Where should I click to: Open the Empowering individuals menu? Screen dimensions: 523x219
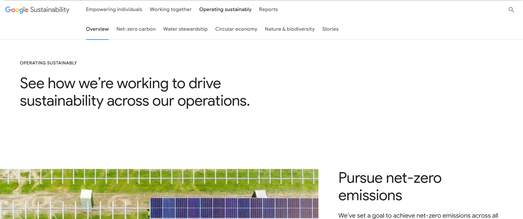pos(114,9)
